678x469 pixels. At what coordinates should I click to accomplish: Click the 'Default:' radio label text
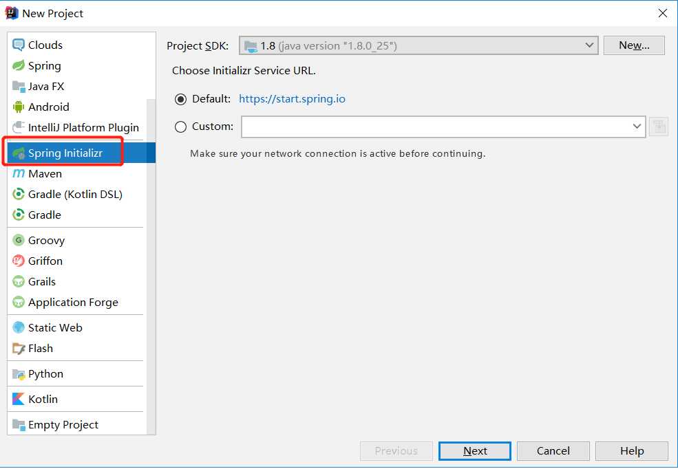pyautogui.click(x=211, y=99)
